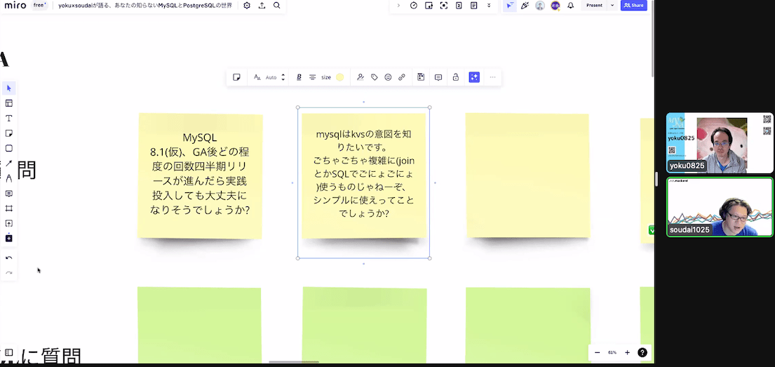The width and height of the screenshot is (775, 367).
Task: Select the Sticky note tool in left toolbar
Action: (9, 133)
